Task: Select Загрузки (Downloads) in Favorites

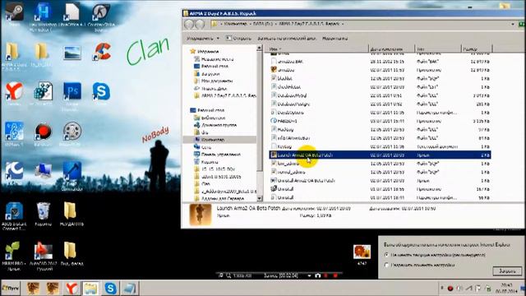Action: (x=207, y=73)
